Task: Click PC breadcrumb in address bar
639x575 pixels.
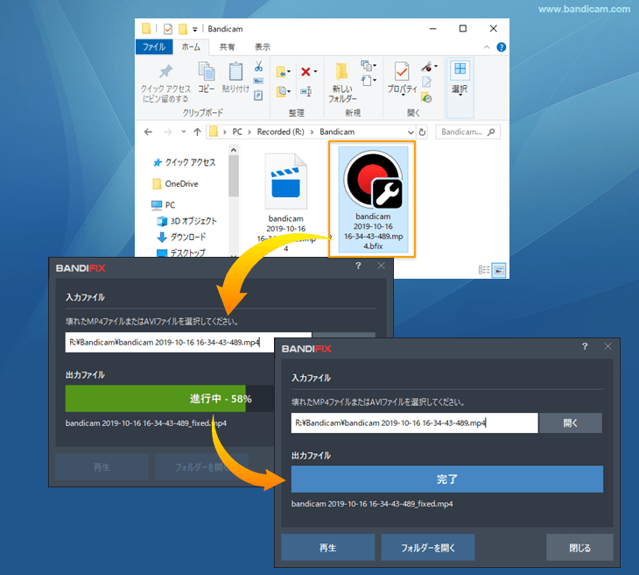Action: point(237,131)
